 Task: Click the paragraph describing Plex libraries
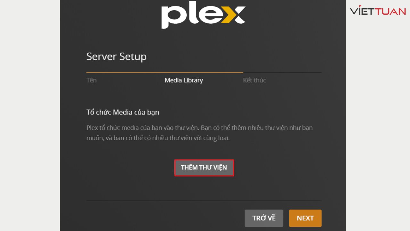(x=199, y=132)
